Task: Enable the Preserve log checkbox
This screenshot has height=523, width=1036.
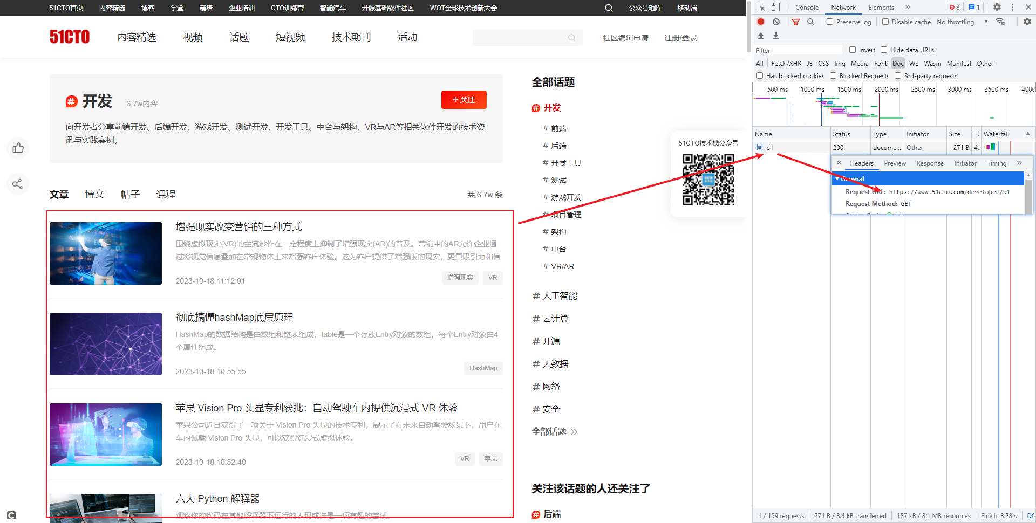Action: click(x=830, y=22)
